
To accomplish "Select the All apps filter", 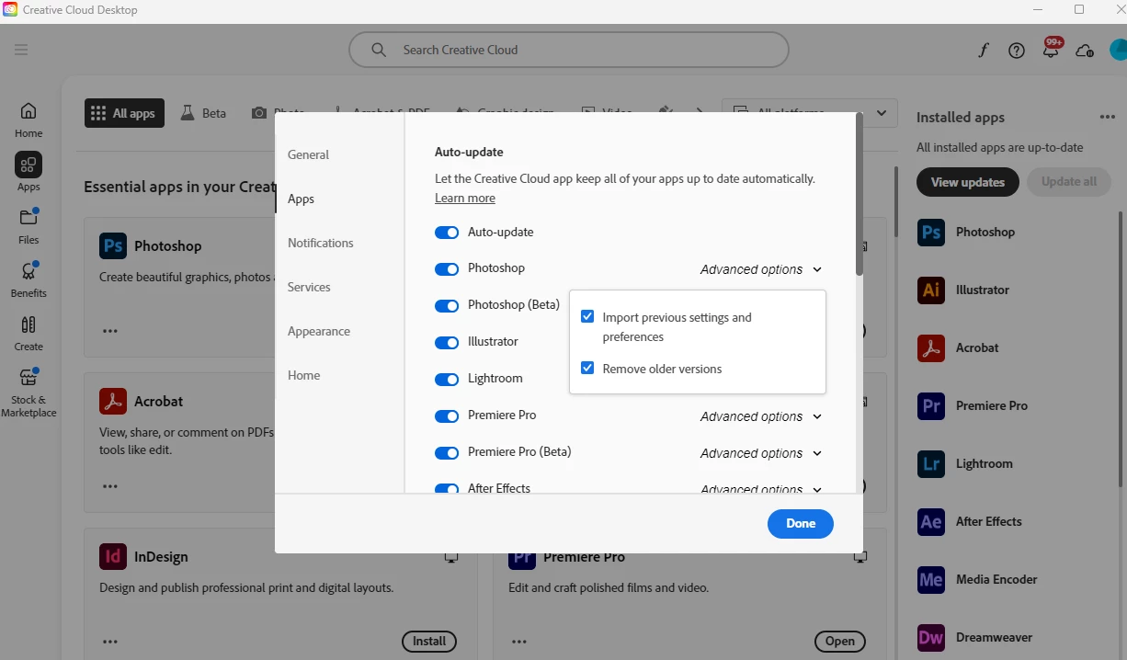I will pyautogui.click(x=124, y=113).
